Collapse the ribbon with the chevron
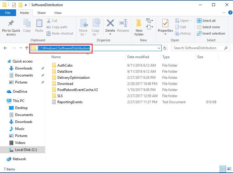 224,13
